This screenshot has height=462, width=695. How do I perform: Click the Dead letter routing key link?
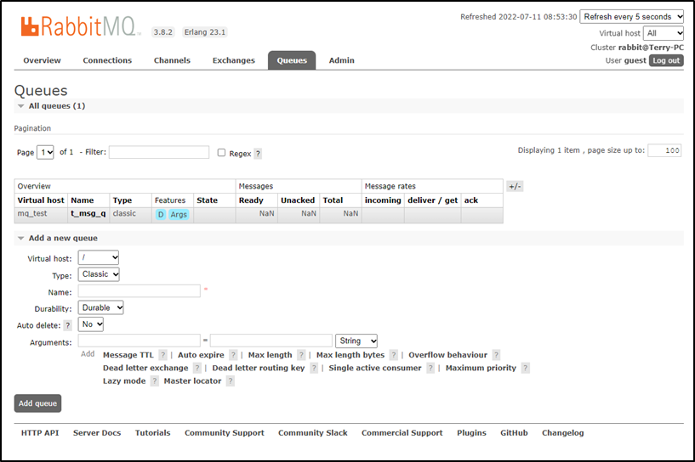259,368
